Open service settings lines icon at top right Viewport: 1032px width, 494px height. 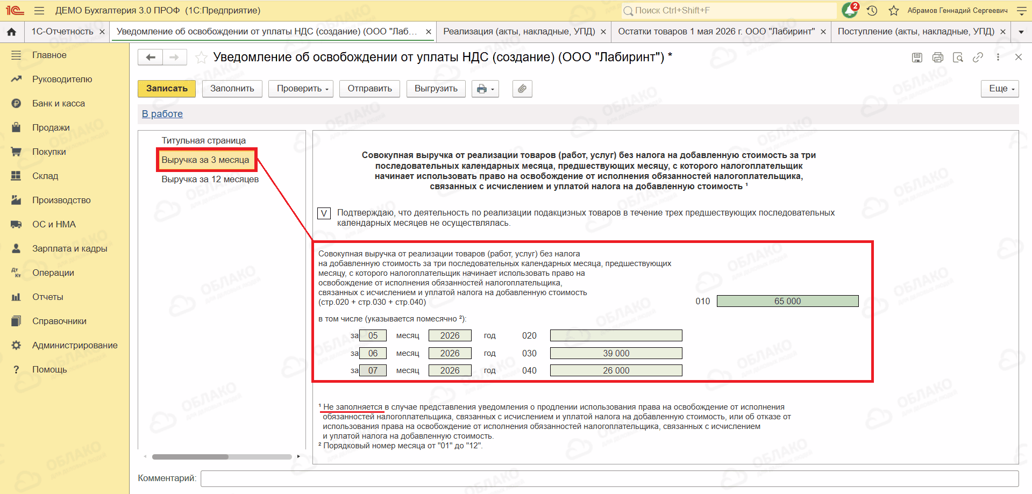tap(1022, 10)
